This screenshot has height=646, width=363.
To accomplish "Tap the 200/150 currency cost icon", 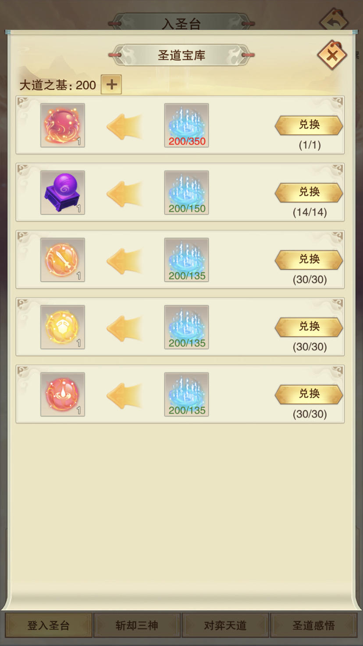I will 186,192.
